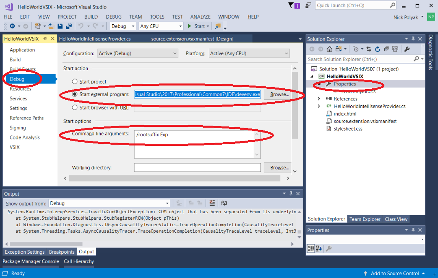Save the current file with the floppy icon
Screen dimensions: 438x278
60,26
